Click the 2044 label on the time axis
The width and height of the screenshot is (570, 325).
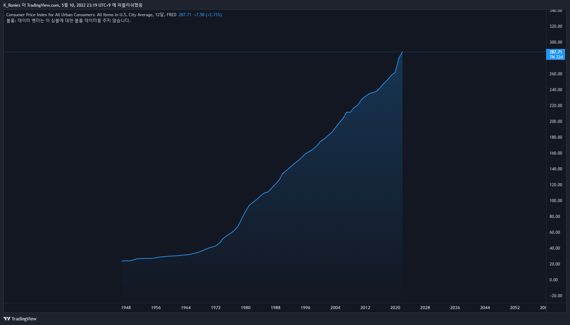[x=485, y=308]
